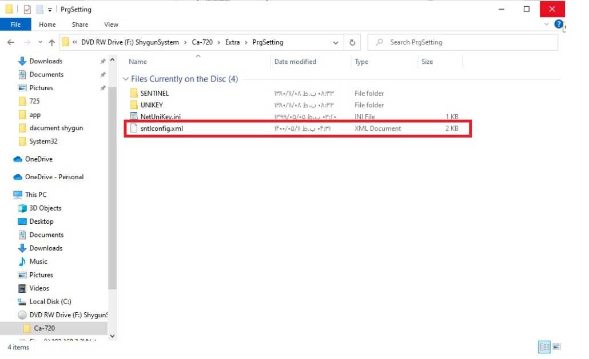Sort by Date modified column

pyautogui.click(x=295, y=62)
